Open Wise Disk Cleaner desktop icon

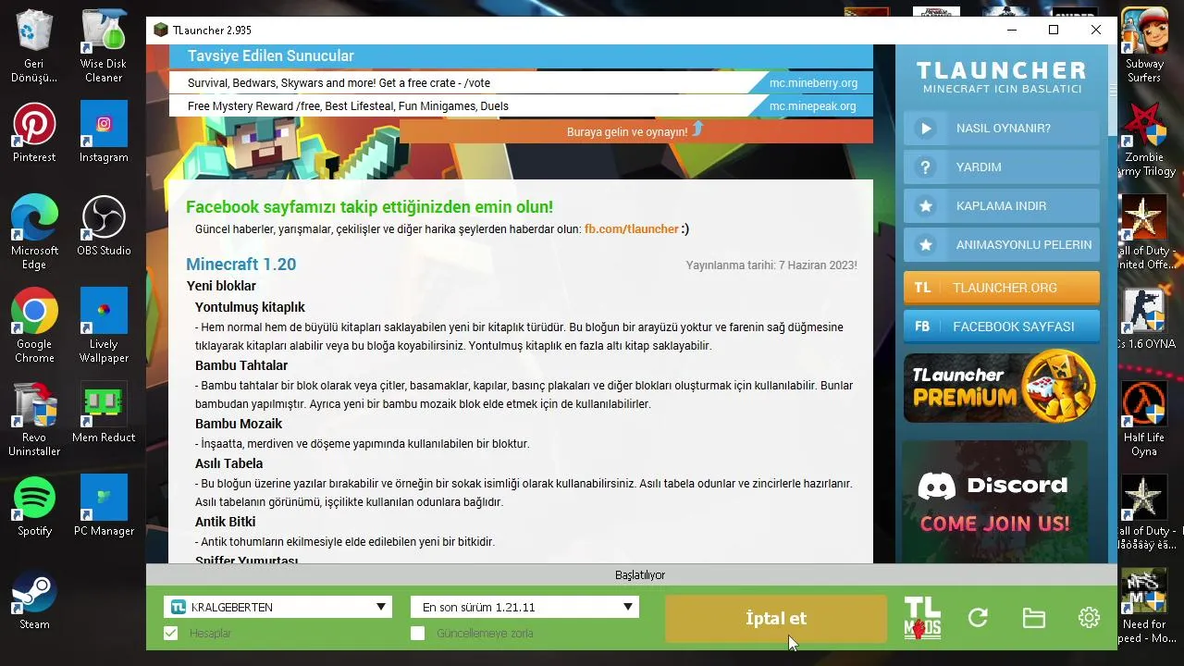104,45
